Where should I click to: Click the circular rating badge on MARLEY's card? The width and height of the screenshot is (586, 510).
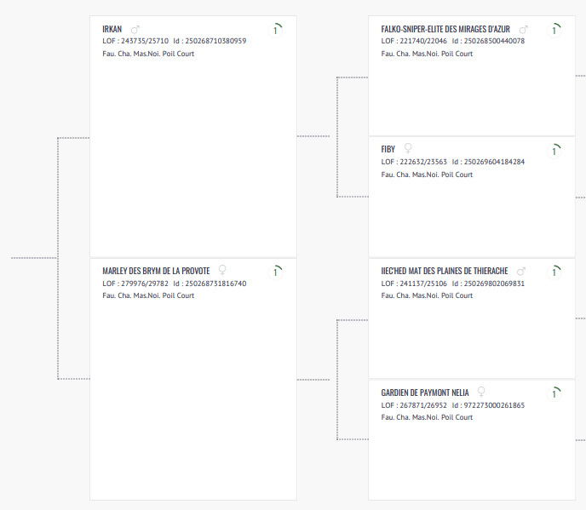pyautogui.click(x=276, y=272)
